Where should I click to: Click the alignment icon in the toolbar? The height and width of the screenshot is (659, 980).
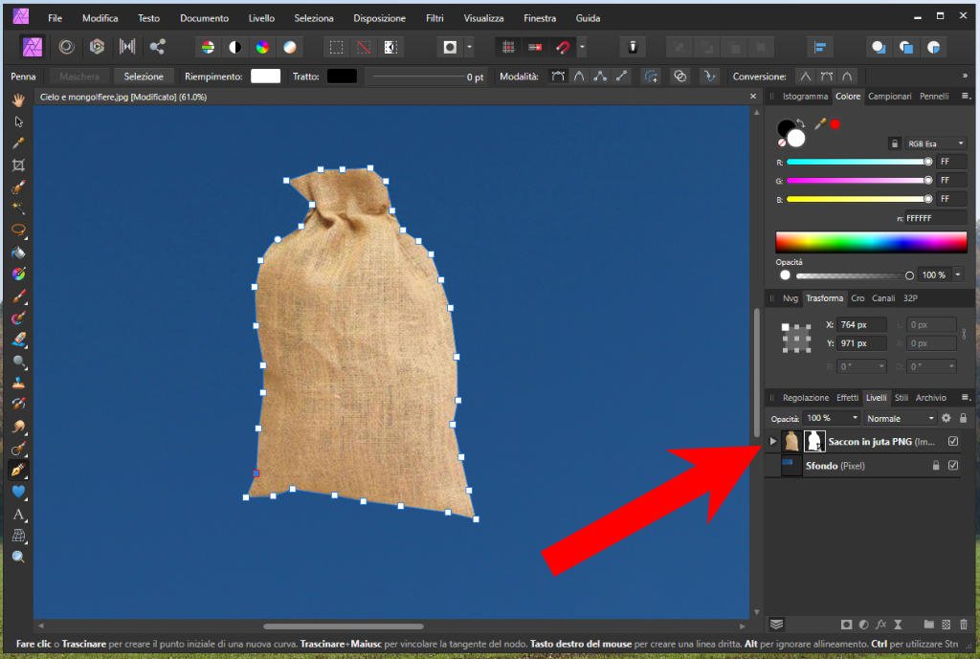pos(820,47)
